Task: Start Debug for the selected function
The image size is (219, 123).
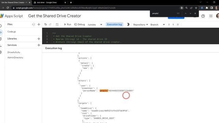Action: pos(79,24)
